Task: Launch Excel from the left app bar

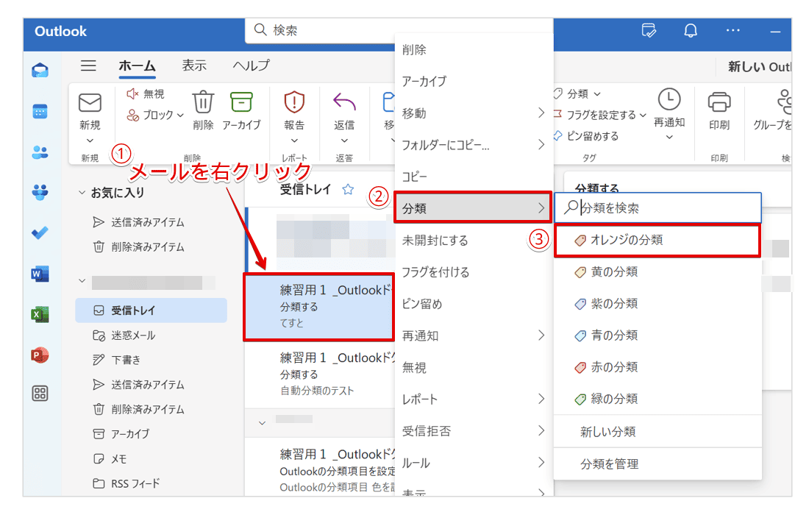Action: coord(39,314)
